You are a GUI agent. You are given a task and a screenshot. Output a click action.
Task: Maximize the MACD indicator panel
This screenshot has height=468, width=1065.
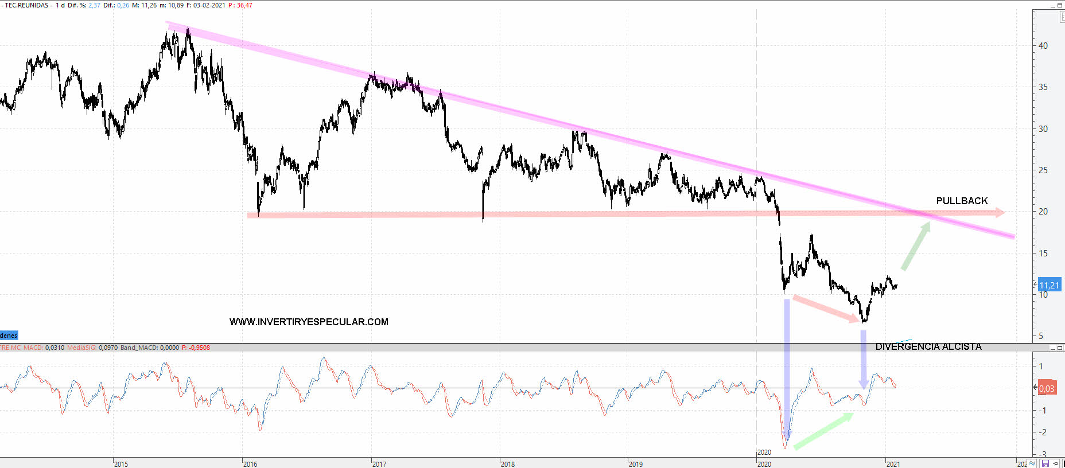coord(1060,348)
